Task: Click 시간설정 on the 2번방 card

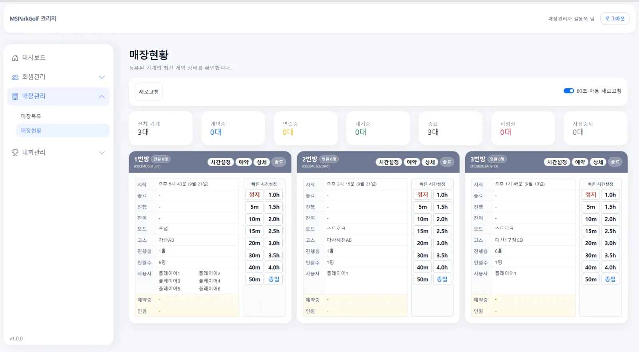Action: pyautogui.click(x=389, y=162)
